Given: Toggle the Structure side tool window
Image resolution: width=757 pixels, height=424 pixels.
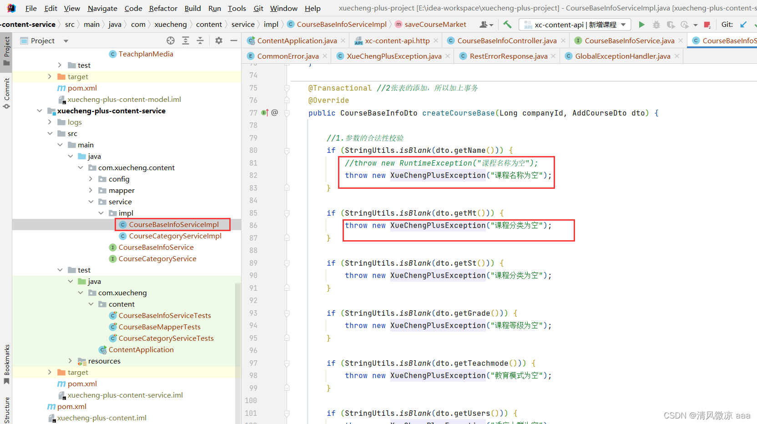Looking at the screenshot, I should pyautogui.click(x=6, y=410).
